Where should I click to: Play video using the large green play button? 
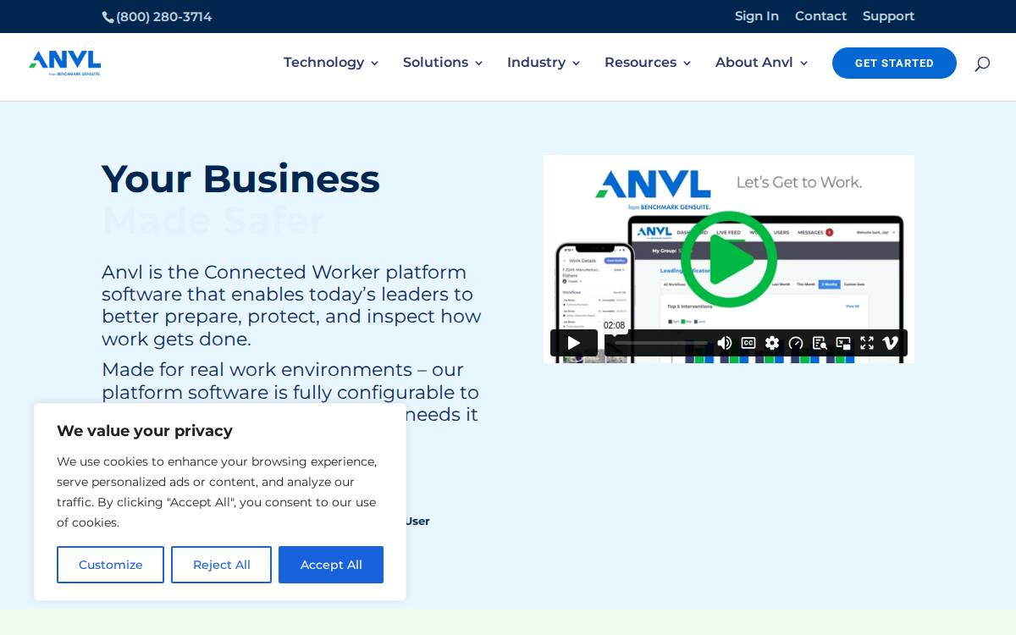tap(729, 259)
